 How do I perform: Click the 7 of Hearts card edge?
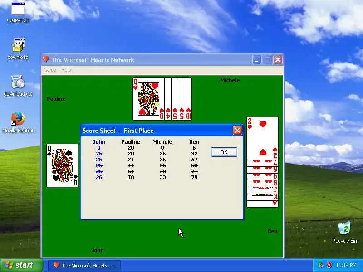point(263,163)
